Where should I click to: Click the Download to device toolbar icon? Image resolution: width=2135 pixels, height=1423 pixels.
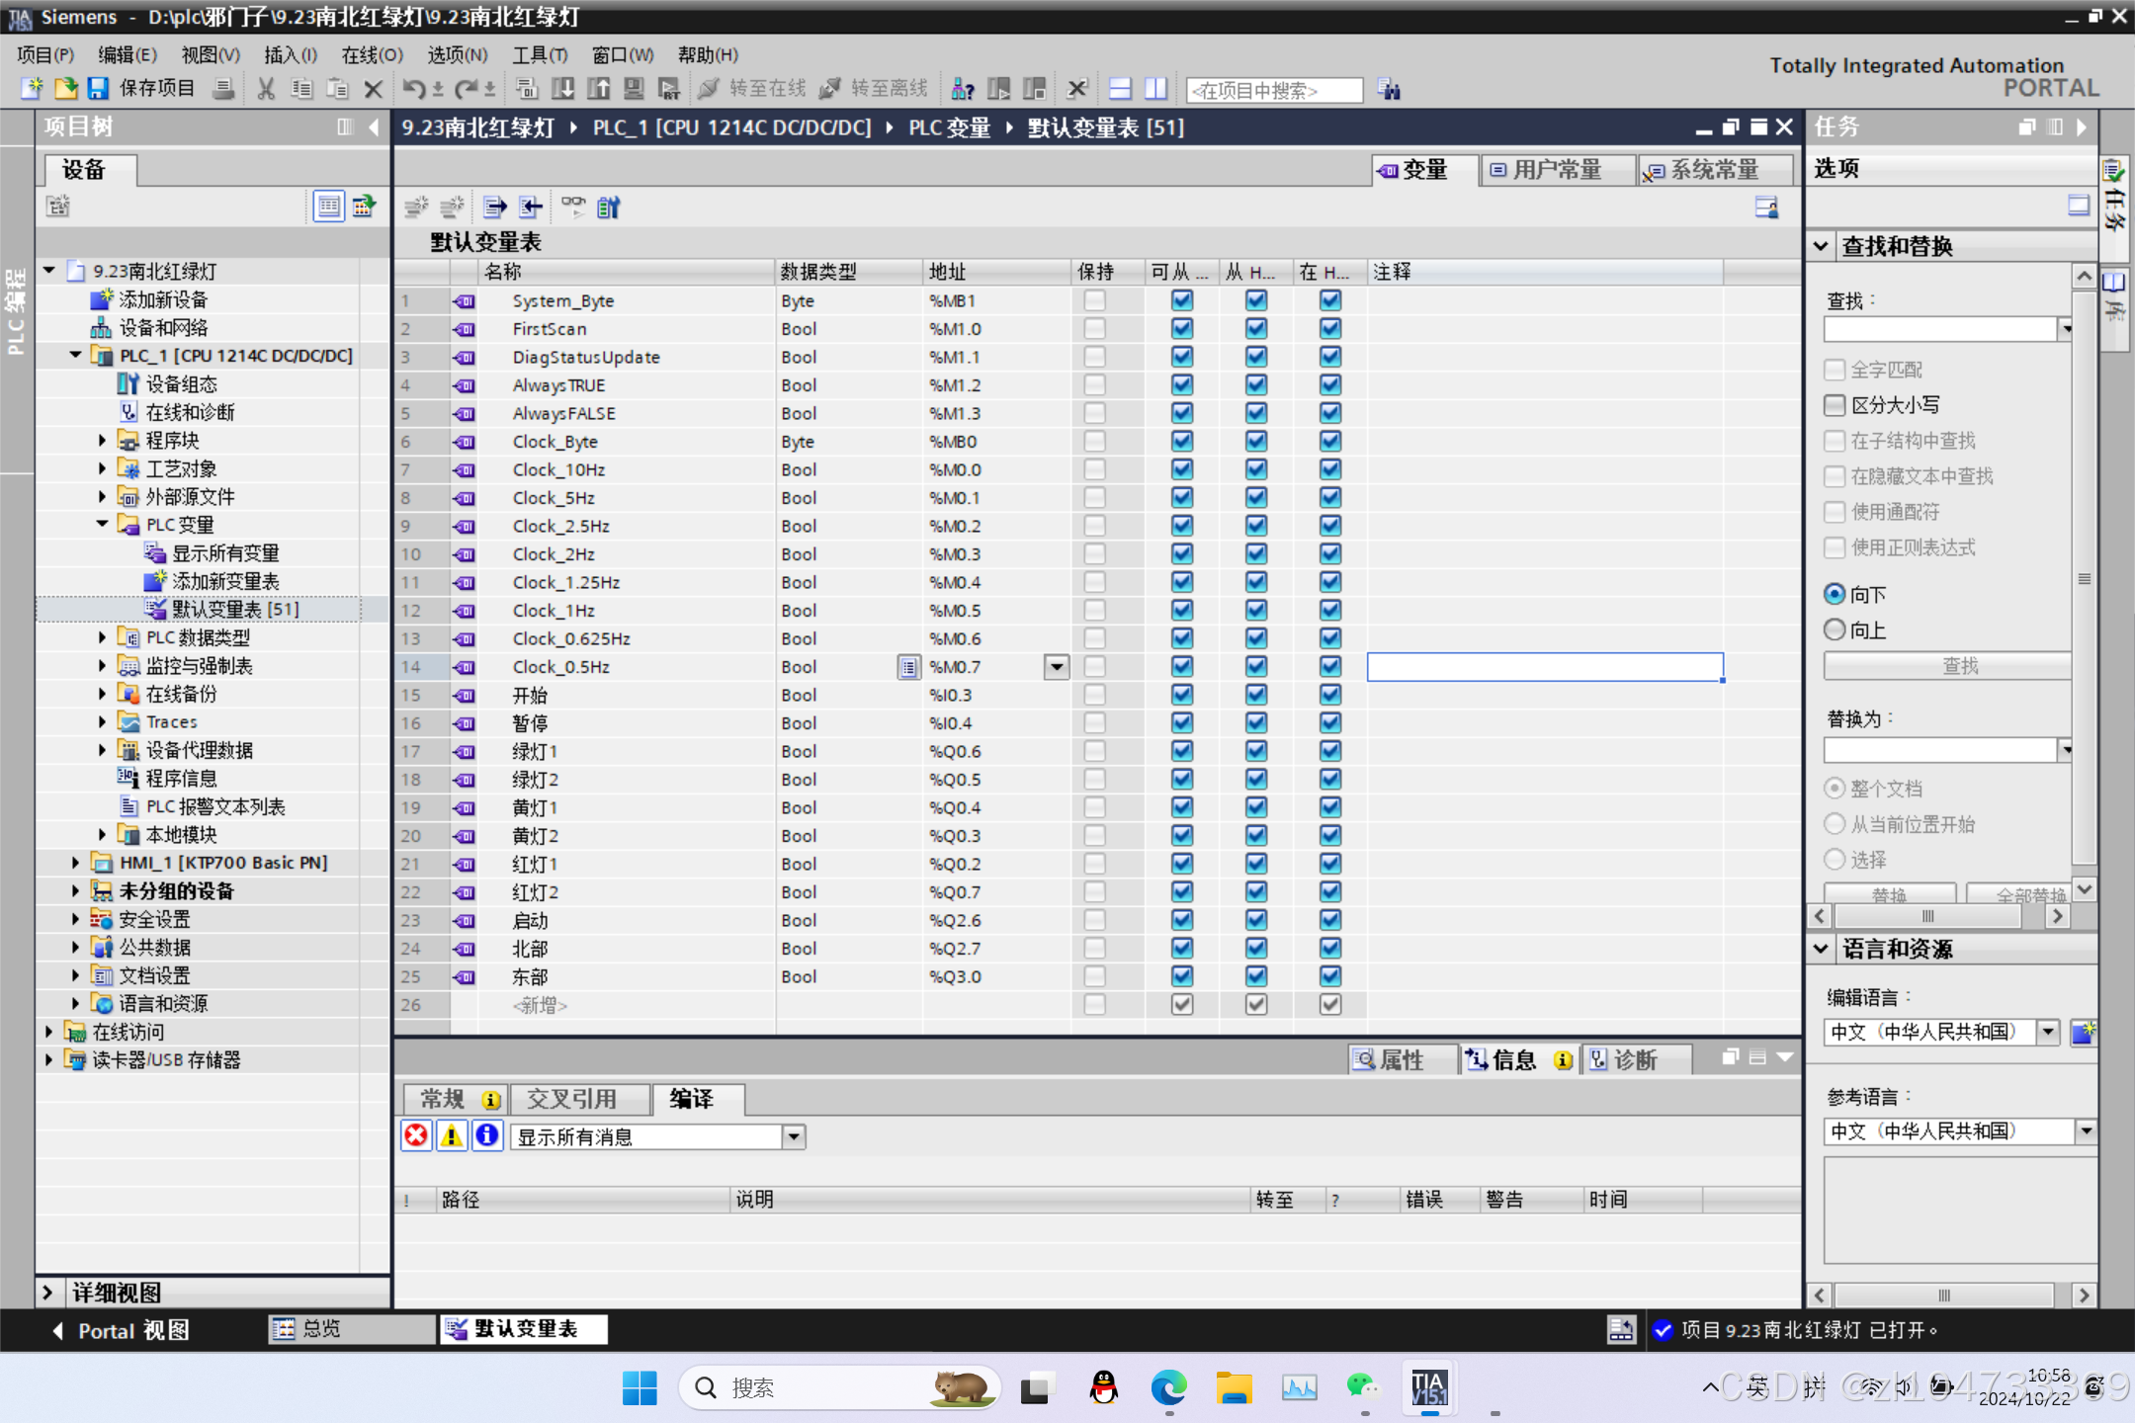tap(563, 89)
